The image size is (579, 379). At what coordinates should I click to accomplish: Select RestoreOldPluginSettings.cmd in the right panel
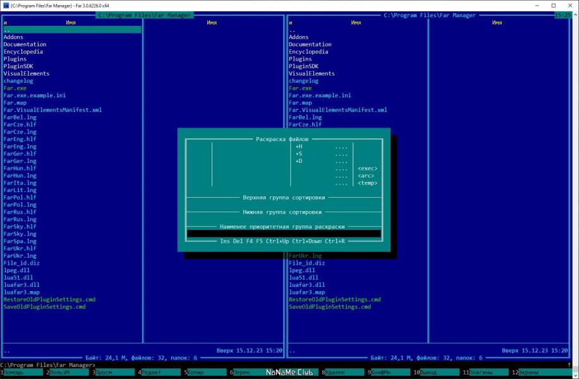coord(334,299)
